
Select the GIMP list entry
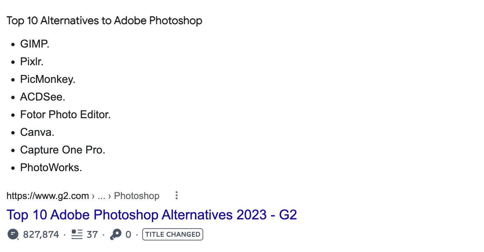[x=34, y=44]
